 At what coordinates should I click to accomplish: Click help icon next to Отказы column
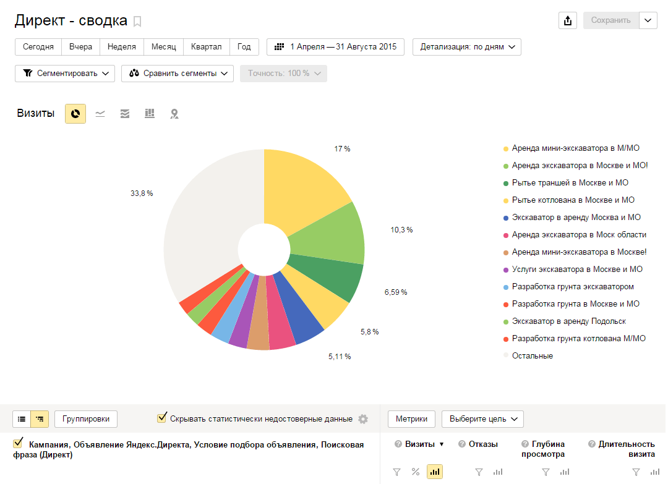click(462, 444)
